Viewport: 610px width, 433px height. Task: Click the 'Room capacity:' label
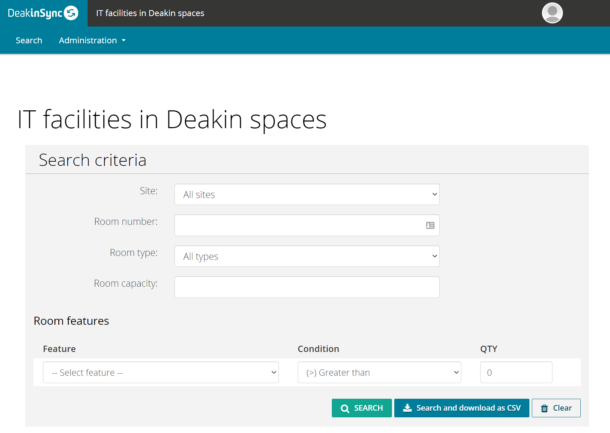[126, 283]
